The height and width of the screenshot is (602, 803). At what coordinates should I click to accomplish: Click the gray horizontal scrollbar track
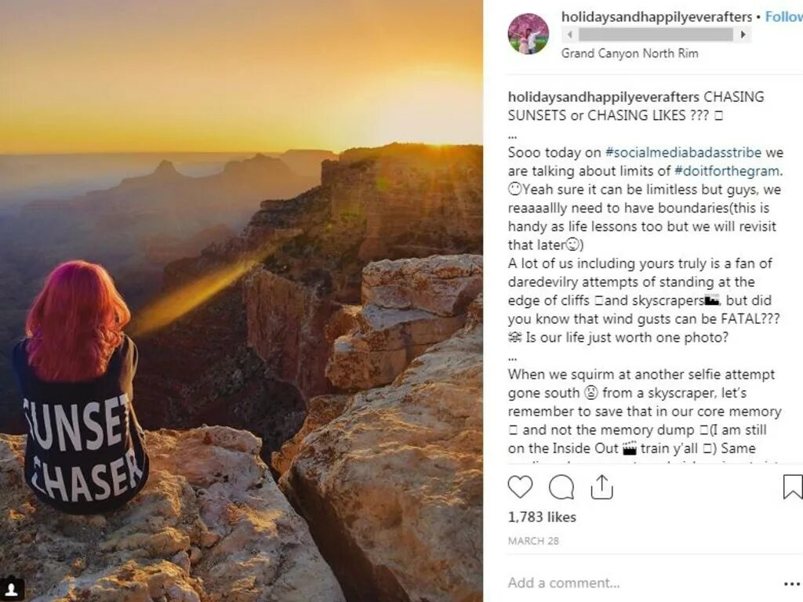656,34
